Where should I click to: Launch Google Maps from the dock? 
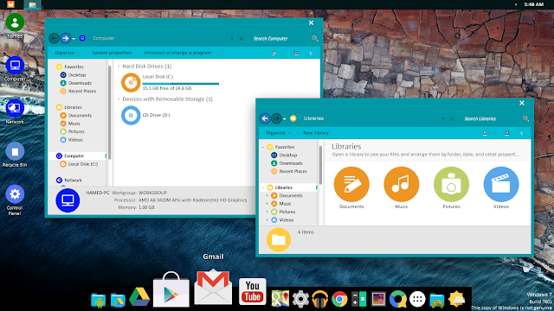click(280, 299)
